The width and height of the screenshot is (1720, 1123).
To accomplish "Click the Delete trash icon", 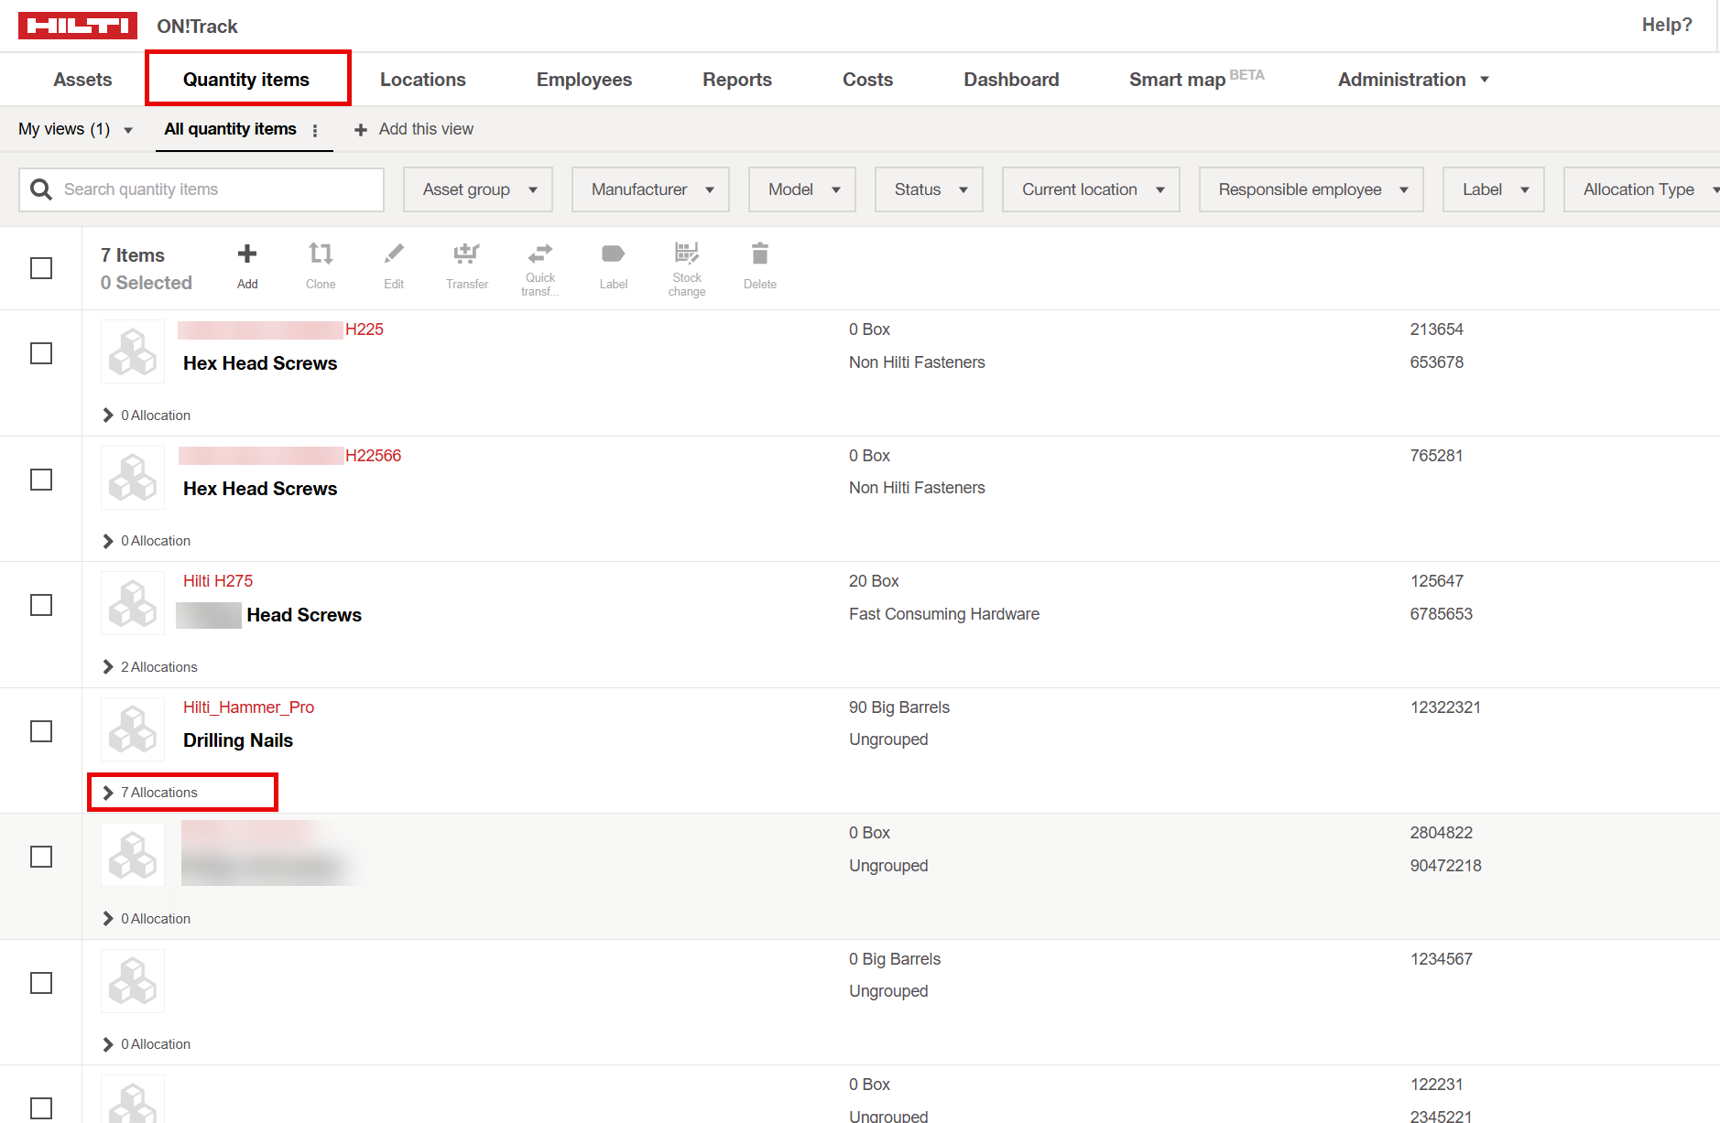I will coord(759,254).
